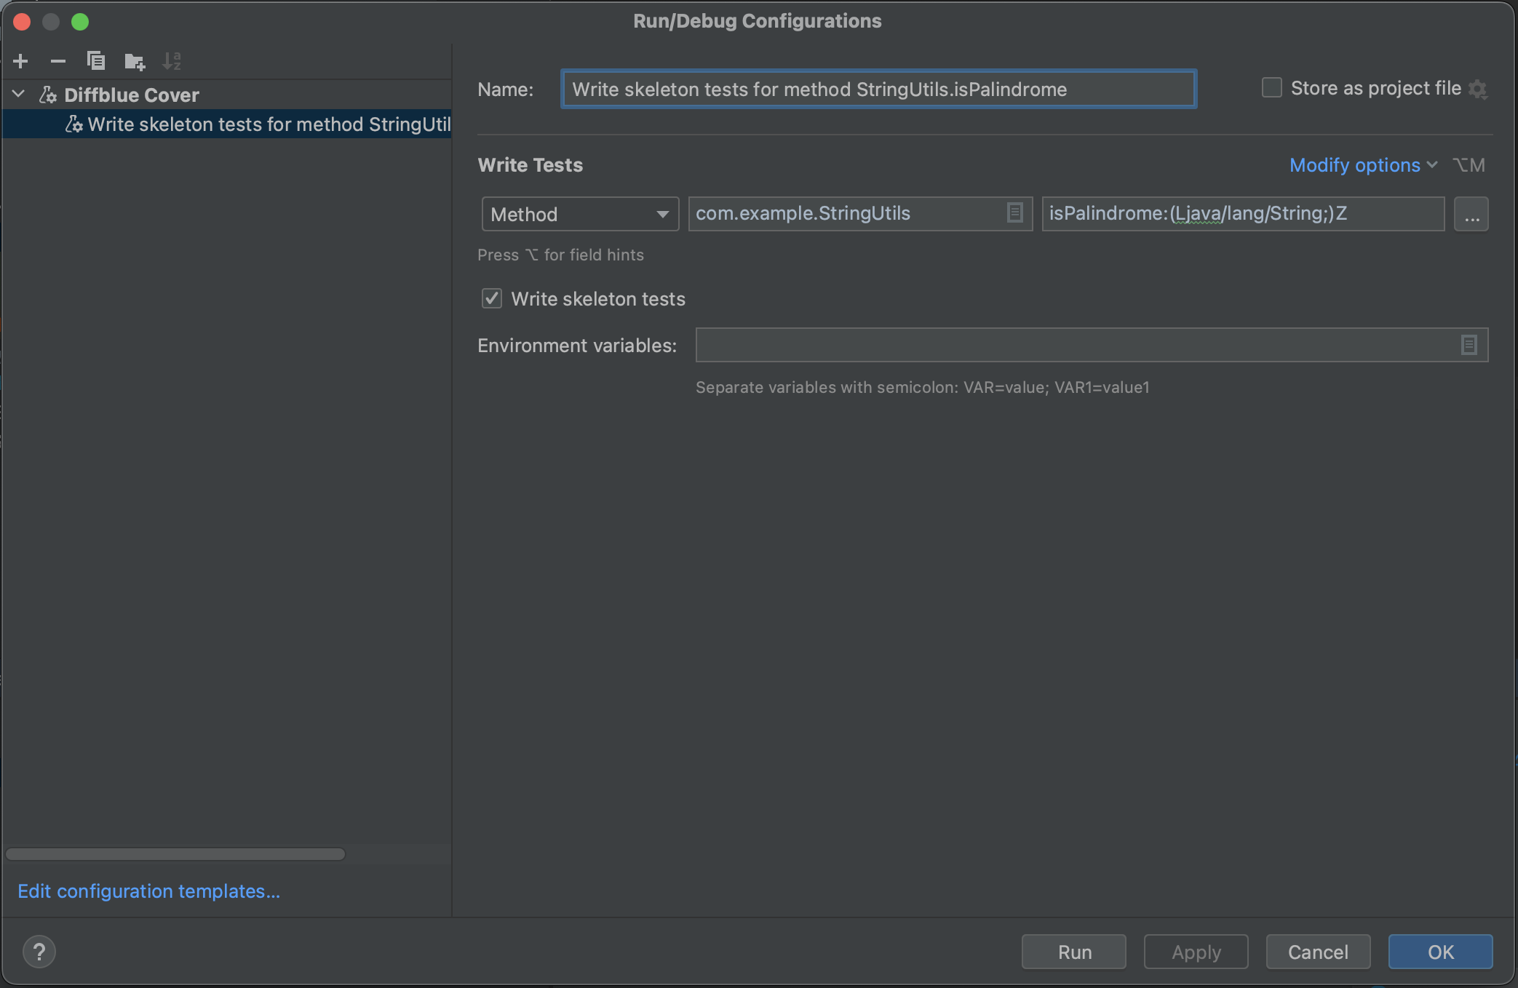Image resolution: width=1518 pixels, height=988 pixels.
Task: Collapse the Diffblue Cover tree node
Action: coord(20,95)
